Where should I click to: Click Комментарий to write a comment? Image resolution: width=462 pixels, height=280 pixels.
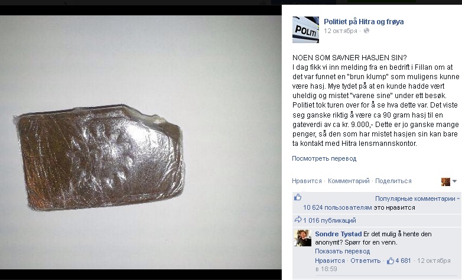click(x=349, y=181)
